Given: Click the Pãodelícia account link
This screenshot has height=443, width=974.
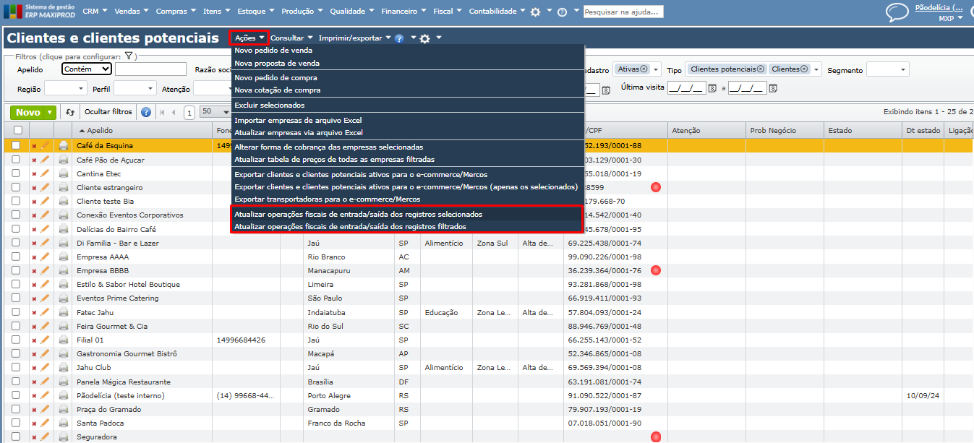Looking at the screenshot, I should [939, 7].
